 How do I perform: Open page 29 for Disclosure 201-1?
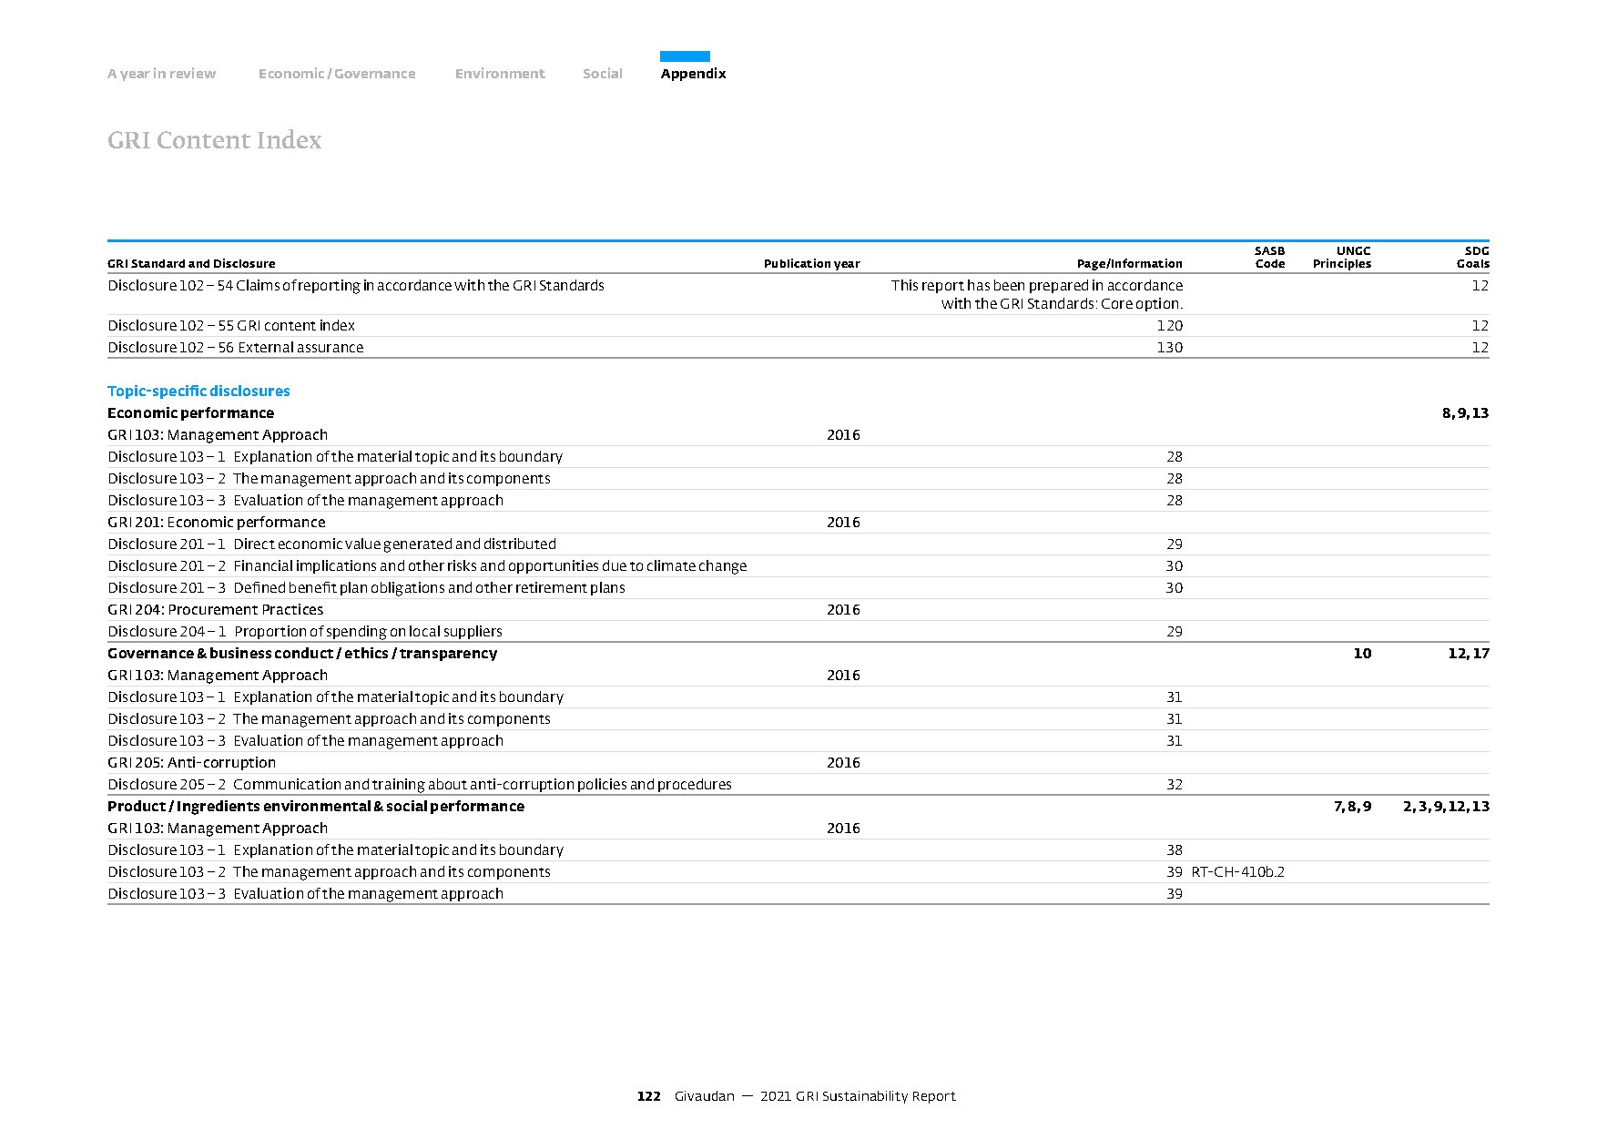click(x=1175, y=544)
